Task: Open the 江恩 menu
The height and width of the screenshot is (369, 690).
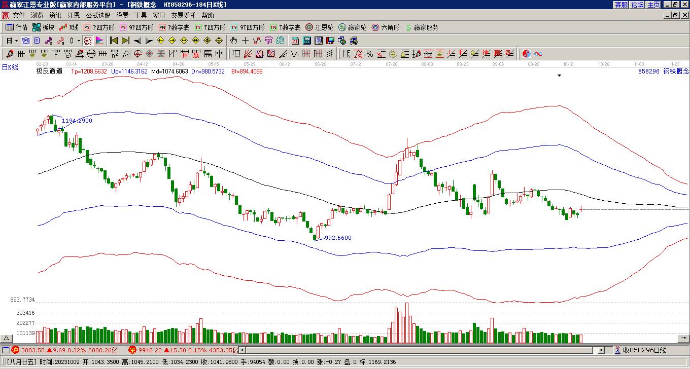Action: click(x=74, y=15)
